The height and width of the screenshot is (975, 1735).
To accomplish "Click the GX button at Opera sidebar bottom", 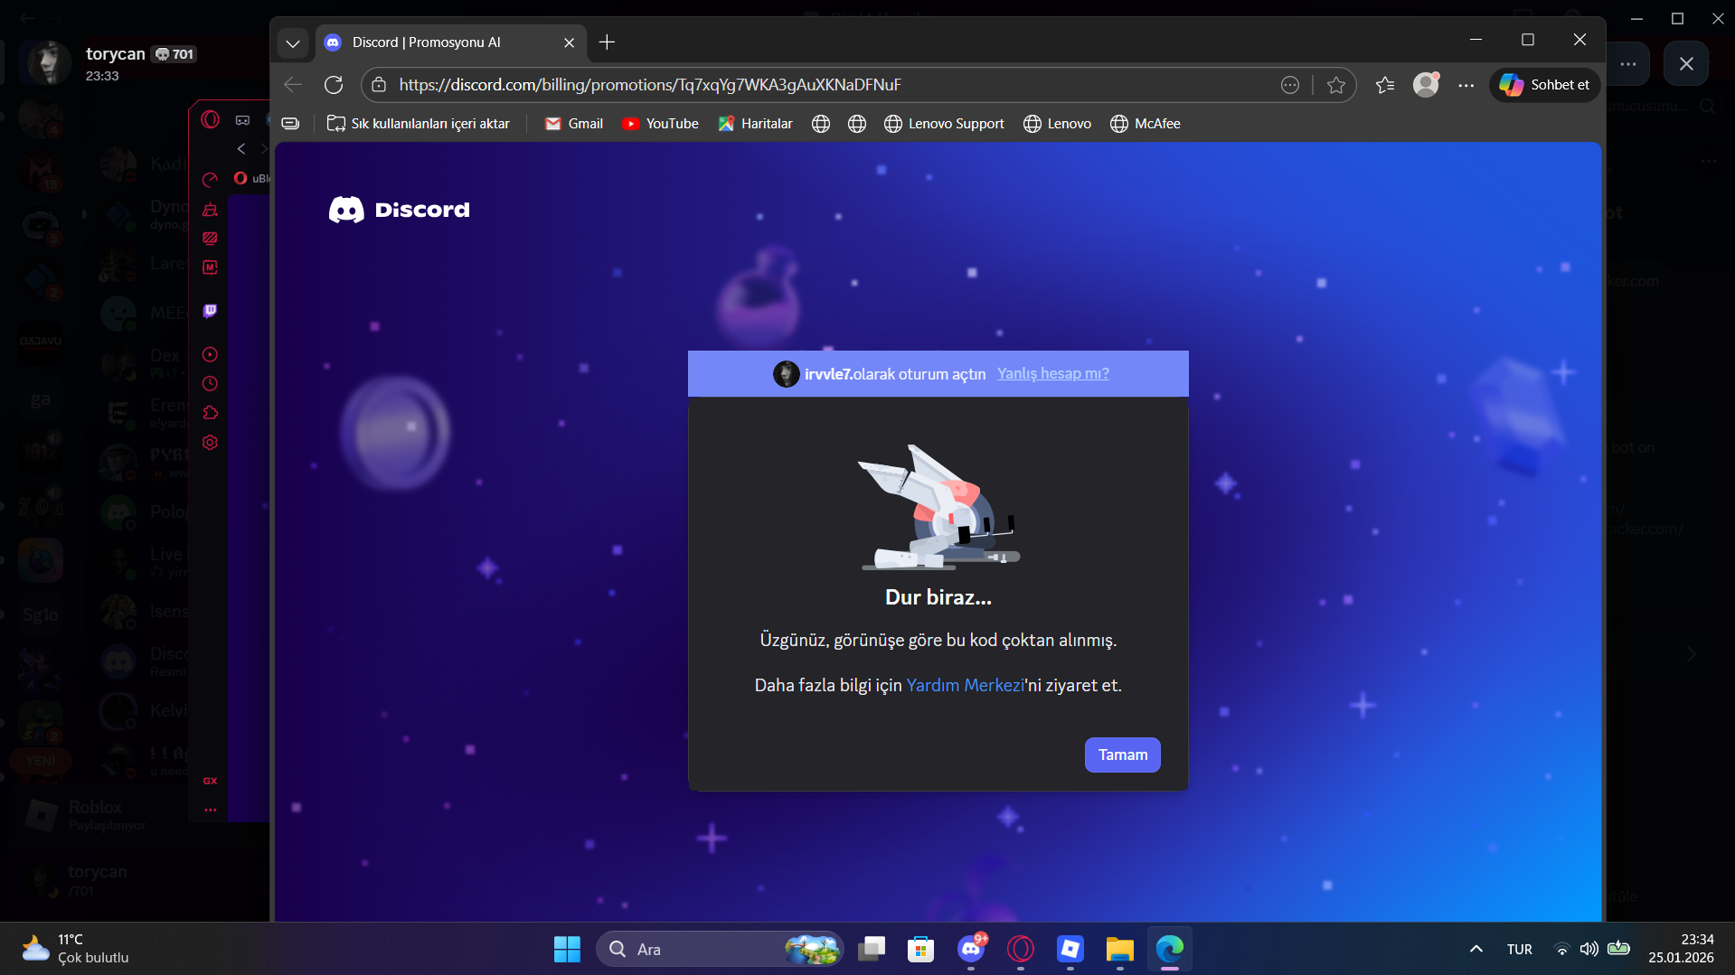I will [210, 781].
